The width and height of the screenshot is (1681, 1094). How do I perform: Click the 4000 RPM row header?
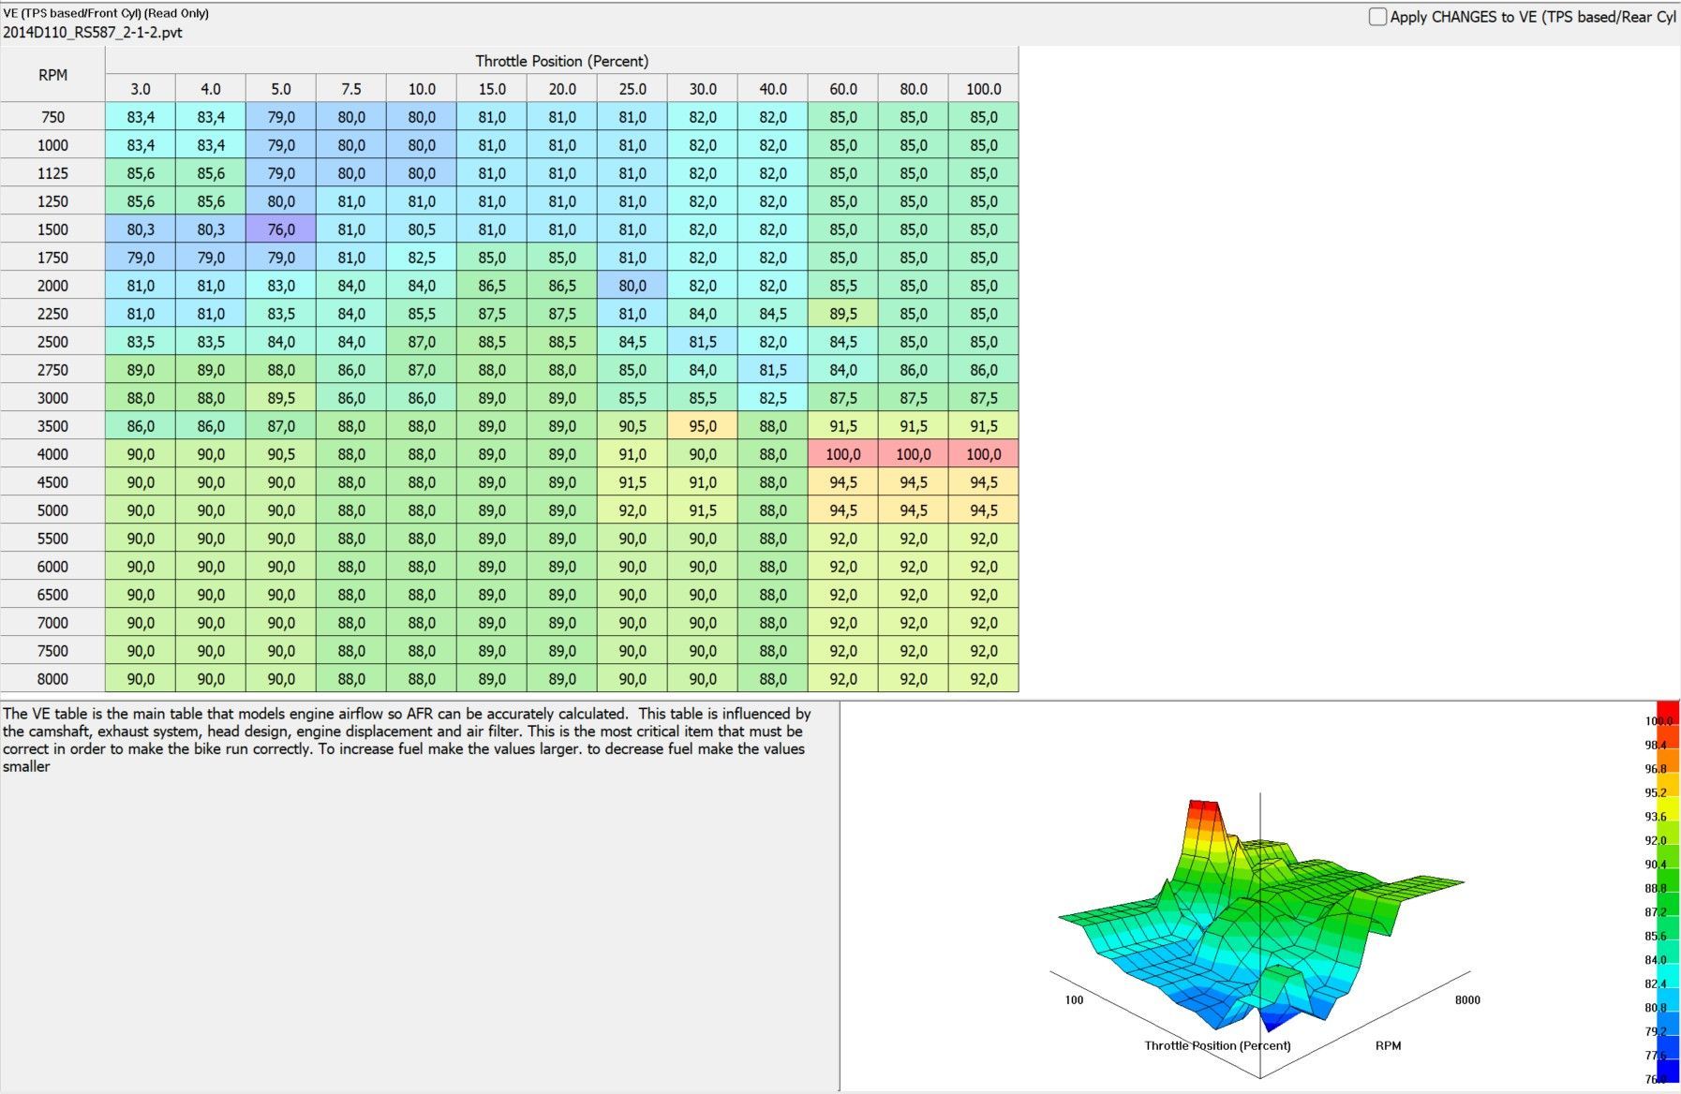pos(52,454)
